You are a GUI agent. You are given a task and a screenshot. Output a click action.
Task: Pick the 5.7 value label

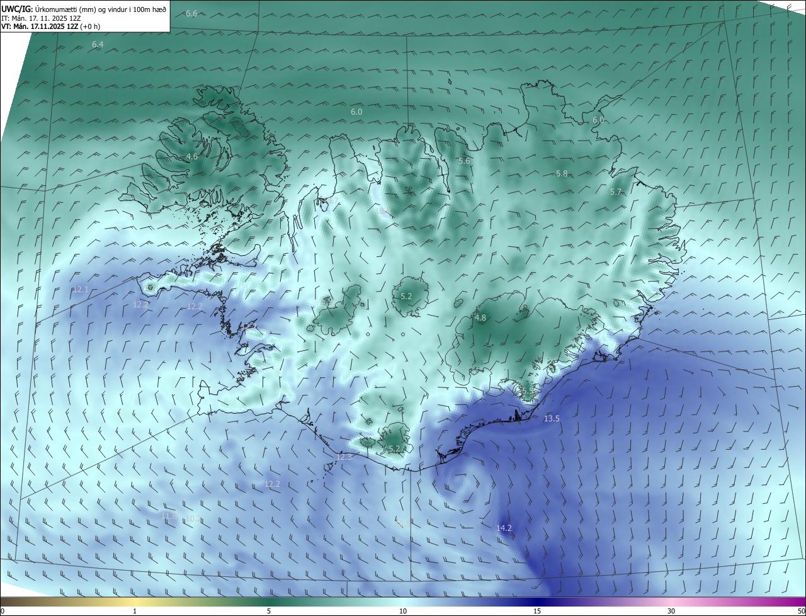point(616,192)
